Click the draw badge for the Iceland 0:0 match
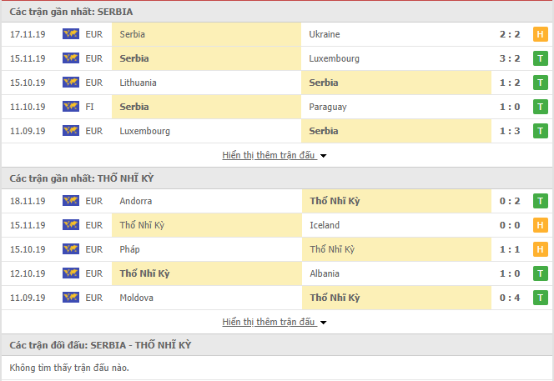This screenshot has height=381, width=554. click(540, 225)
